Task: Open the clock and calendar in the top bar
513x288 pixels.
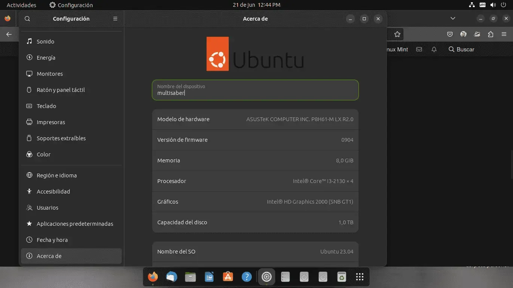Action: click(256, 5)
